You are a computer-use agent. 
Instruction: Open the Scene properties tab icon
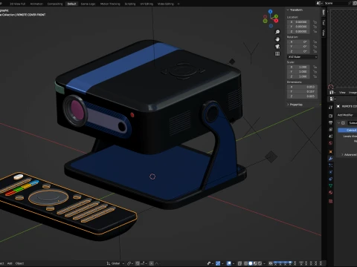330,136
